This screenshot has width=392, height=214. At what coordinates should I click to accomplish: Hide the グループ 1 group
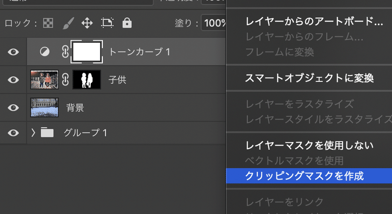tap(13, 133)
